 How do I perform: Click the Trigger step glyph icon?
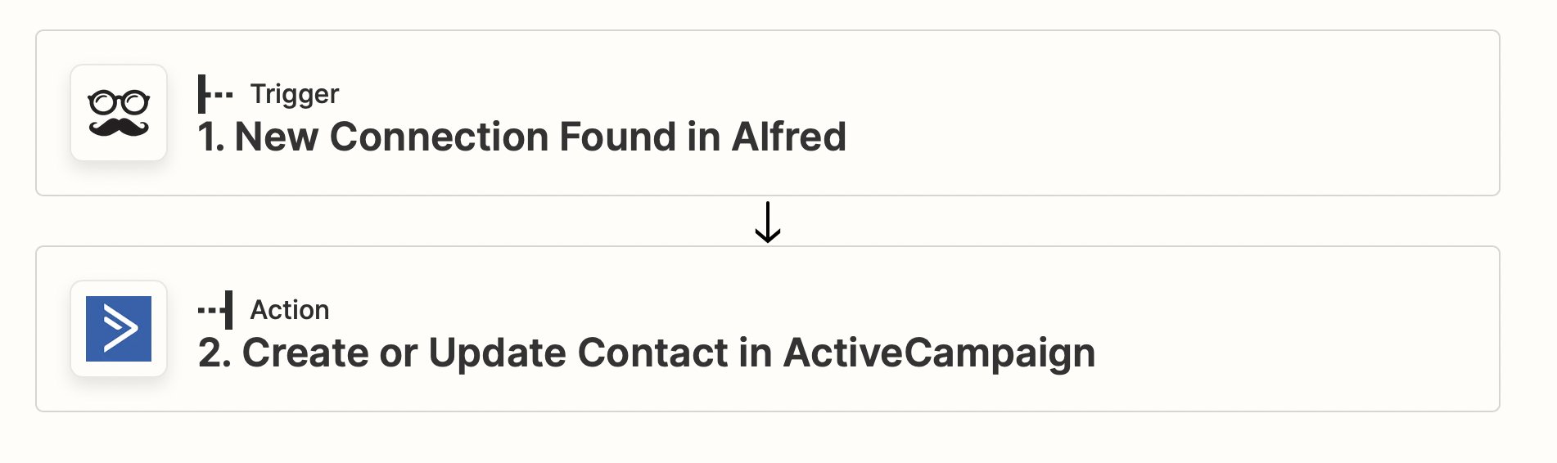(x=215, y=94)
